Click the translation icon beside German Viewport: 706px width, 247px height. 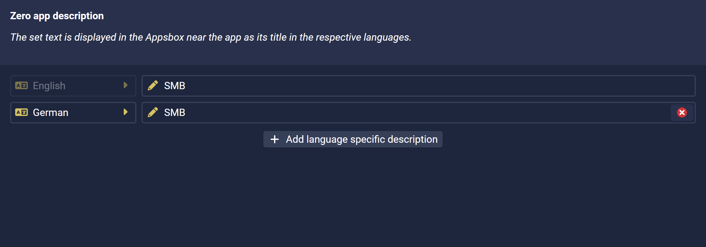tap(21, 112)
